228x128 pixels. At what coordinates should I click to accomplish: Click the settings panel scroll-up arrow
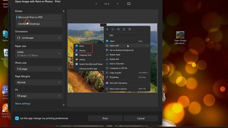(x=64, y=11)
